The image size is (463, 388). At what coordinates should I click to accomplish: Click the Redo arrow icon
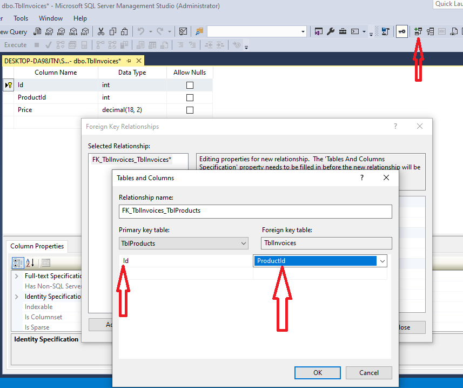[160, 31]
